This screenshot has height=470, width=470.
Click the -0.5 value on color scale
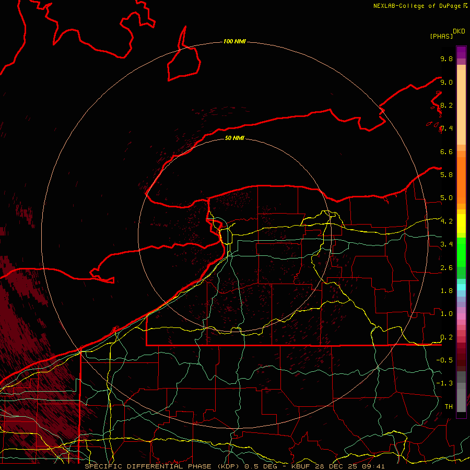coord(444,360)
